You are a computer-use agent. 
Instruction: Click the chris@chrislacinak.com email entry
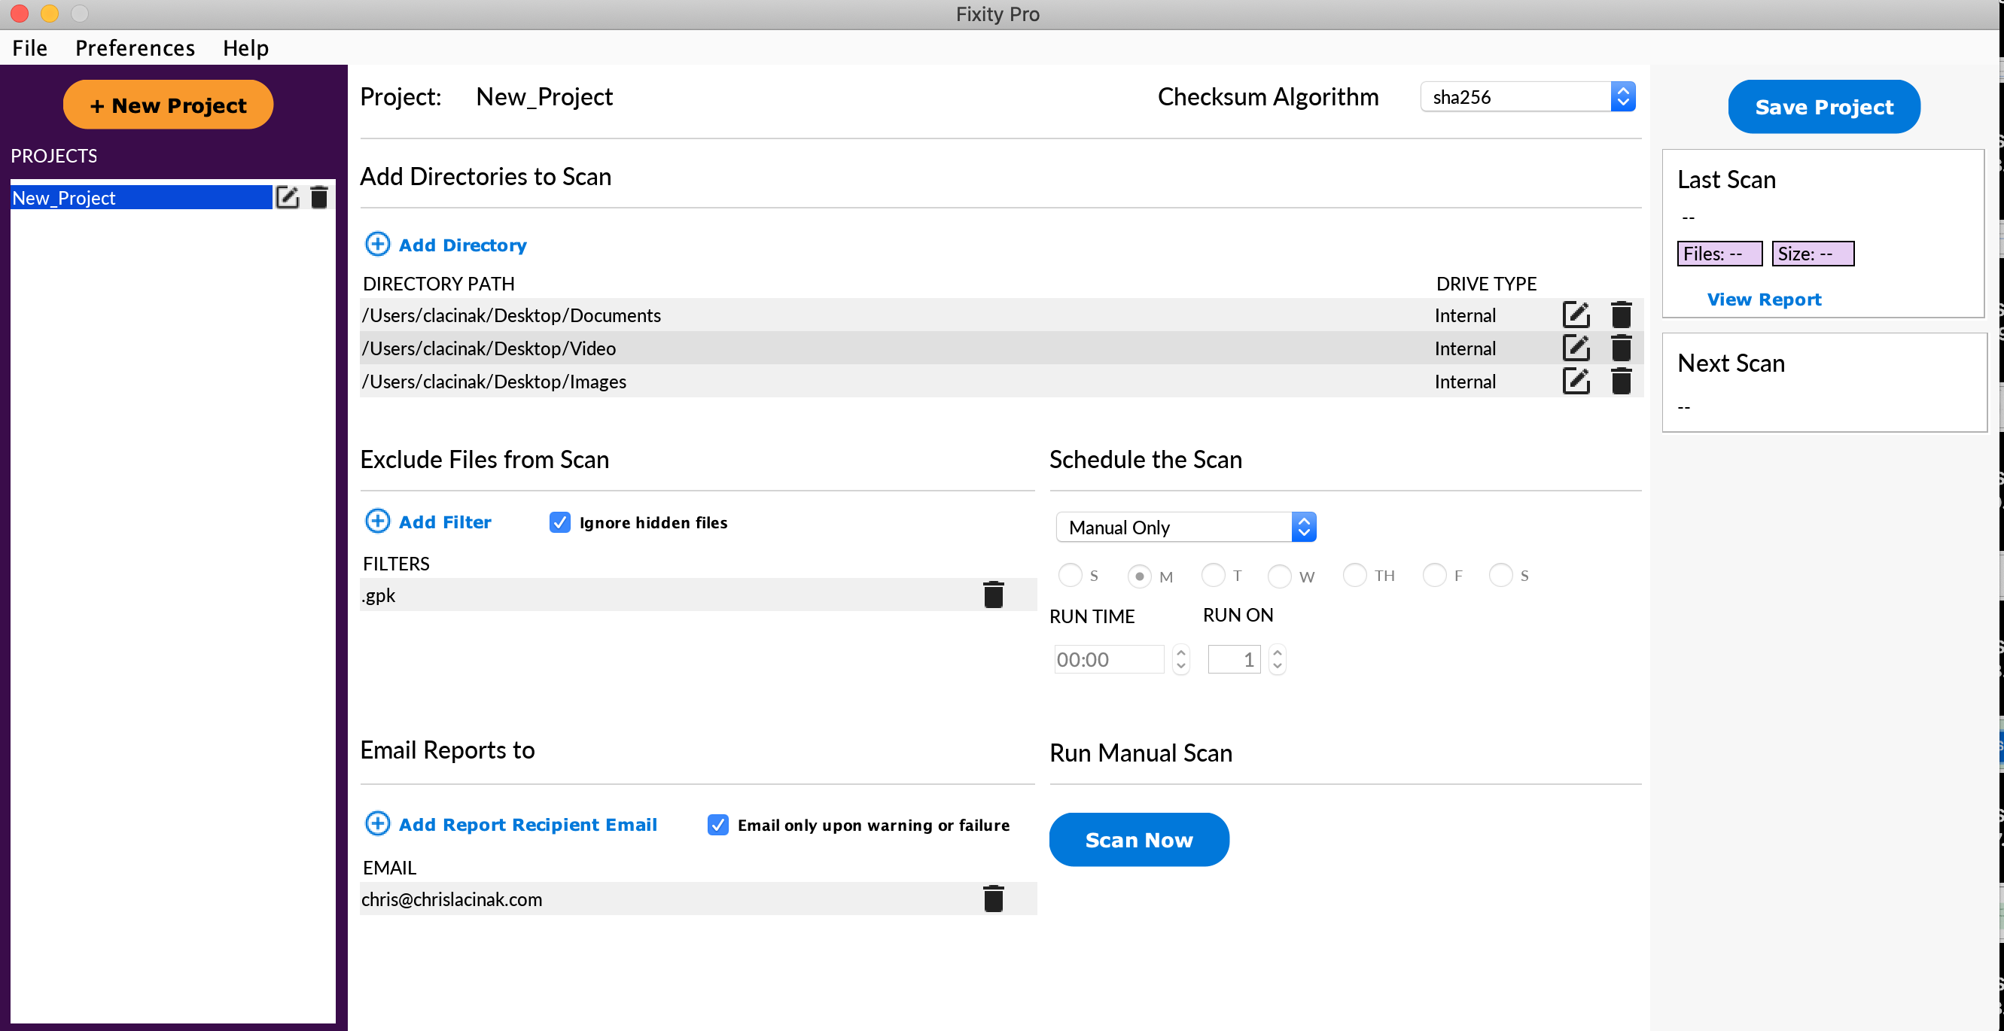coord(451,899)
